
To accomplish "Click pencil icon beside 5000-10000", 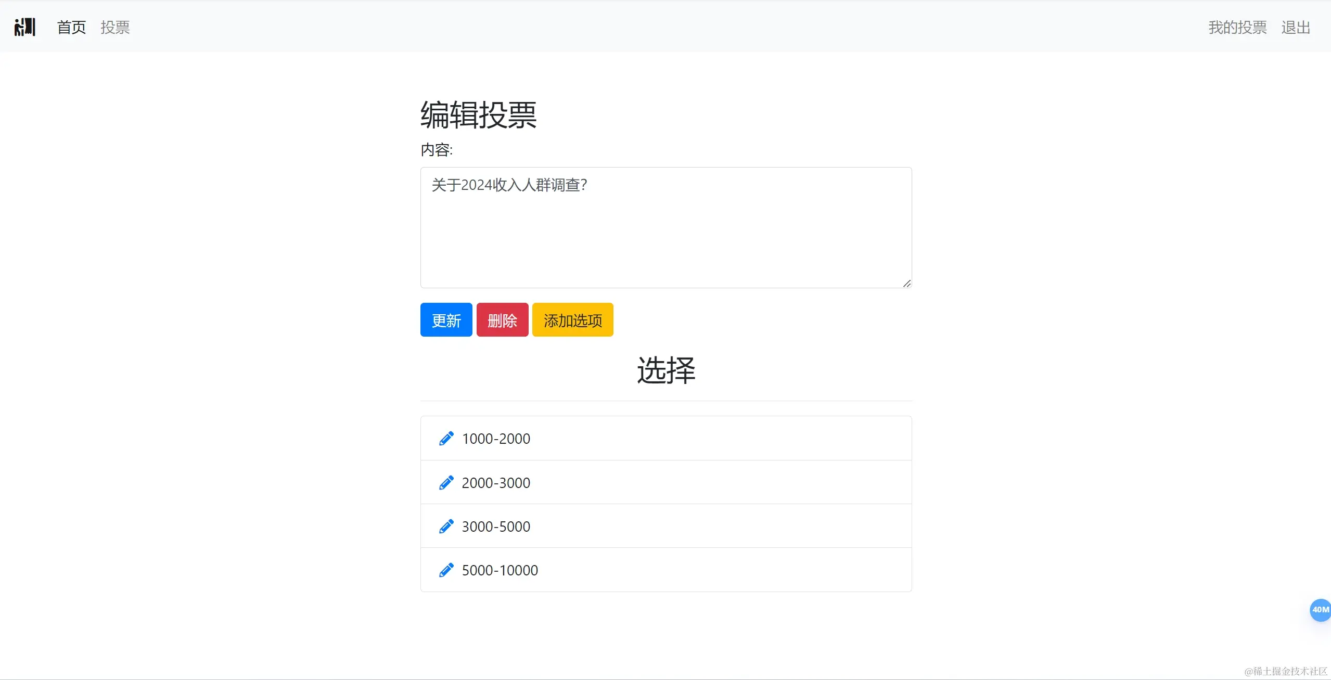I will 446,570.
